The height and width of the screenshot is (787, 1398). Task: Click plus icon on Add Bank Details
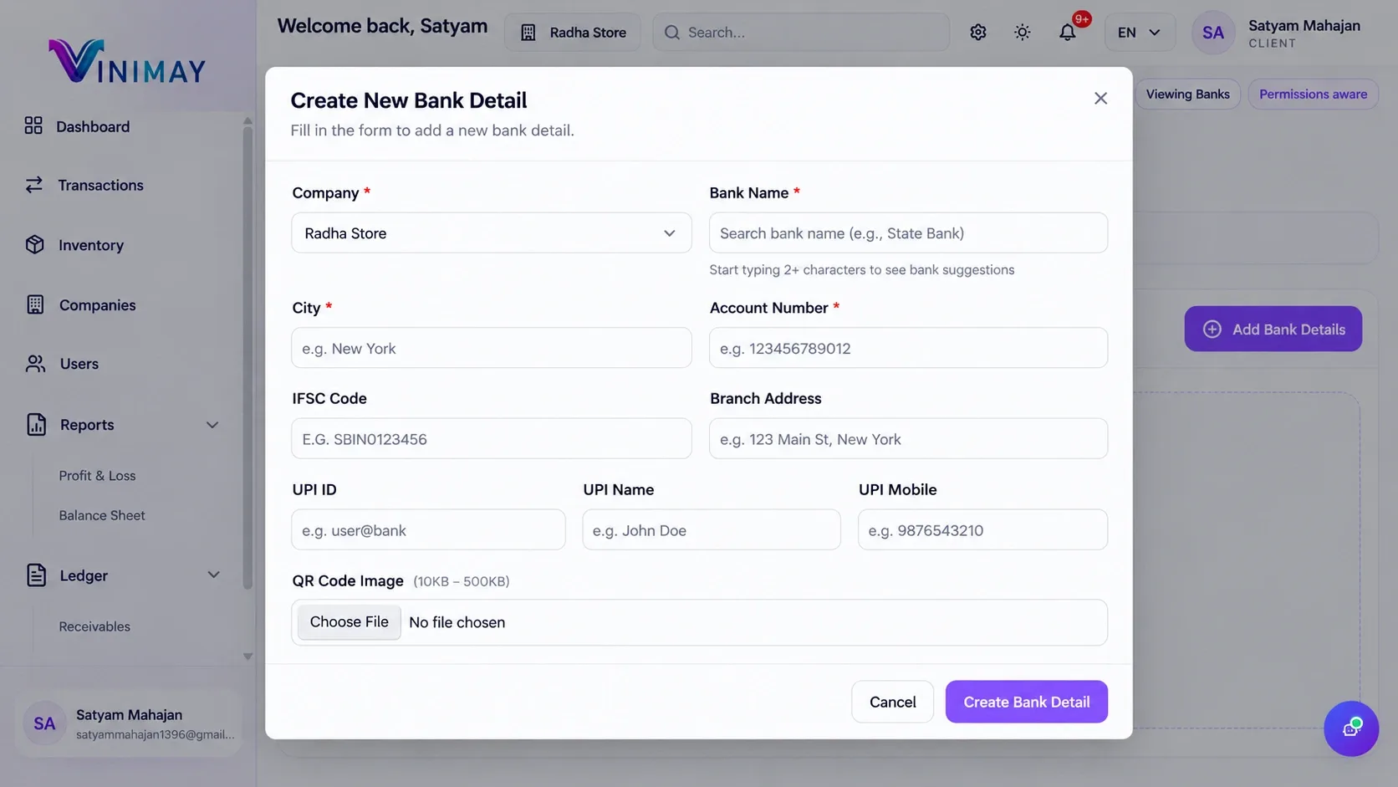pos(1212,329)
